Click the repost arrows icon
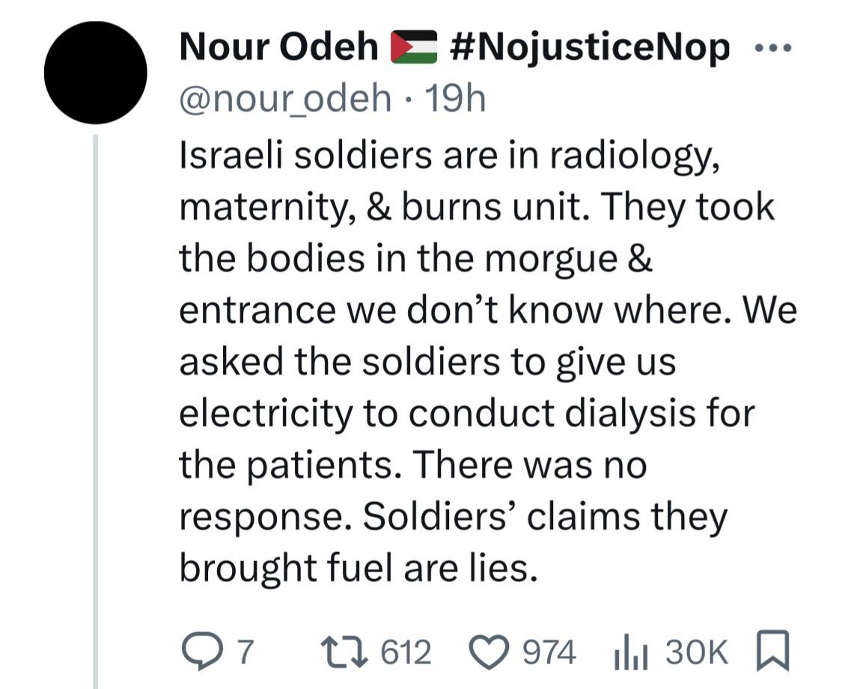842x689 pixels. point(349,652)
